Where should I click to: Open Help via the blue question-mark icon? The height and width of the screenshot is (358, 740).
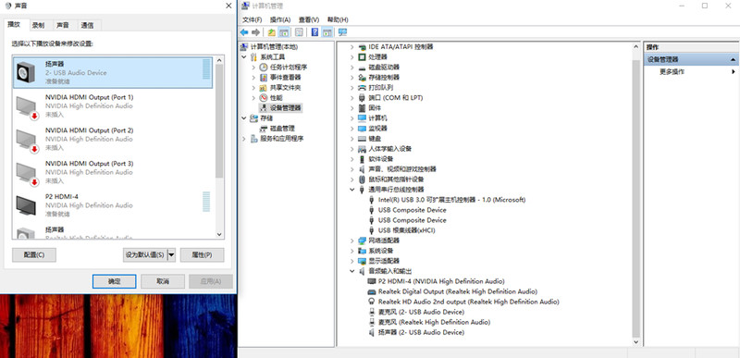coord(314,32)
